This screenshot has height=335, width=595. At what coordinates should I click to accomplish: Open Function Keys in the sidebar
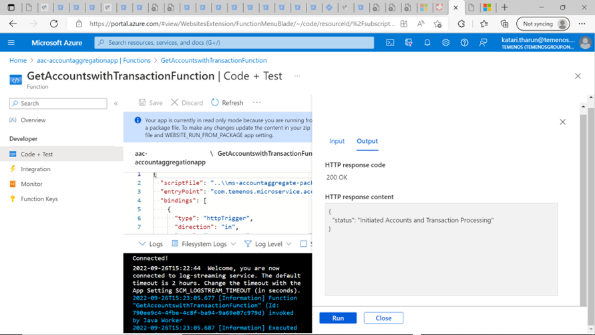39,199
